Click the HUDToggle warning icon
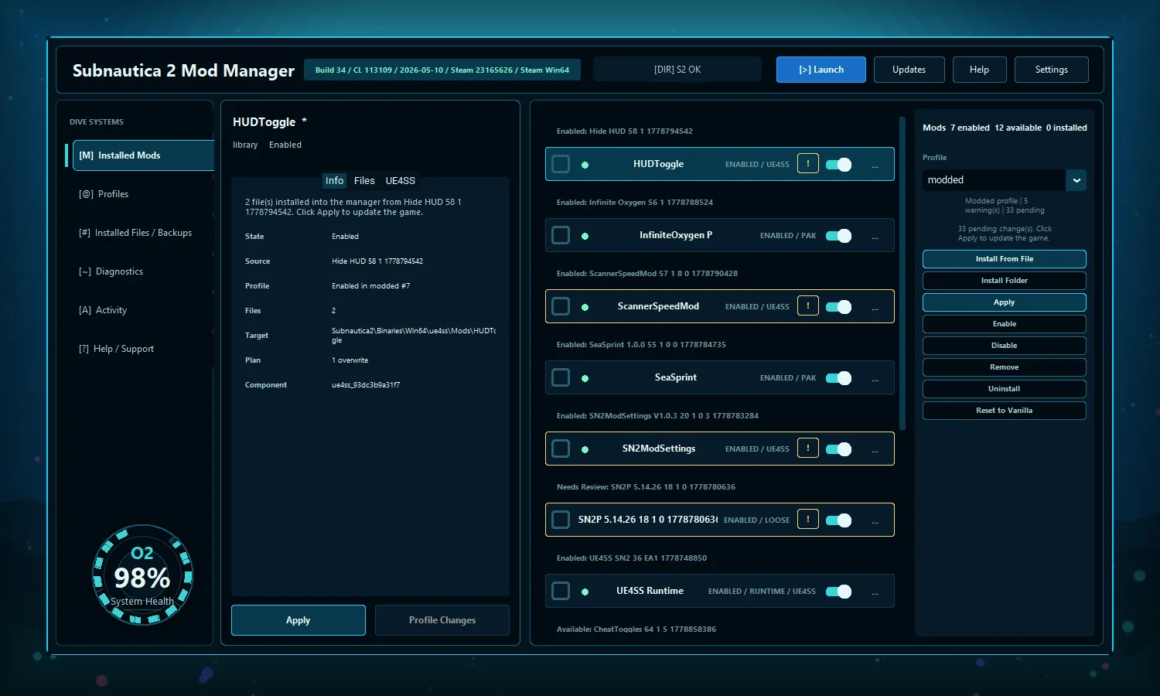The height and width of the screenshot is (696, 1160). pyautogui.click(x=808, y=163)
